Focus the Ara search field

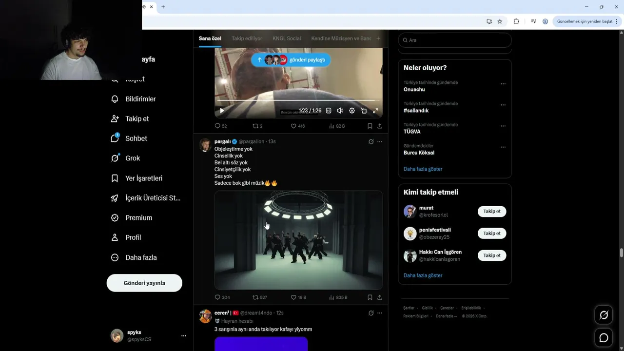(455, 40)
